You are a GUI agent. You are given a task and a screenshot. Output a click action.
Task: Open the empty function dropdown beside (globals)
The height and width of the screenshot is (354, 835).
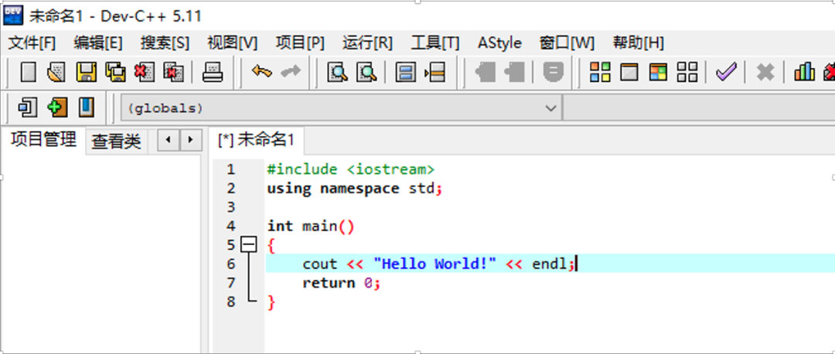699,108
